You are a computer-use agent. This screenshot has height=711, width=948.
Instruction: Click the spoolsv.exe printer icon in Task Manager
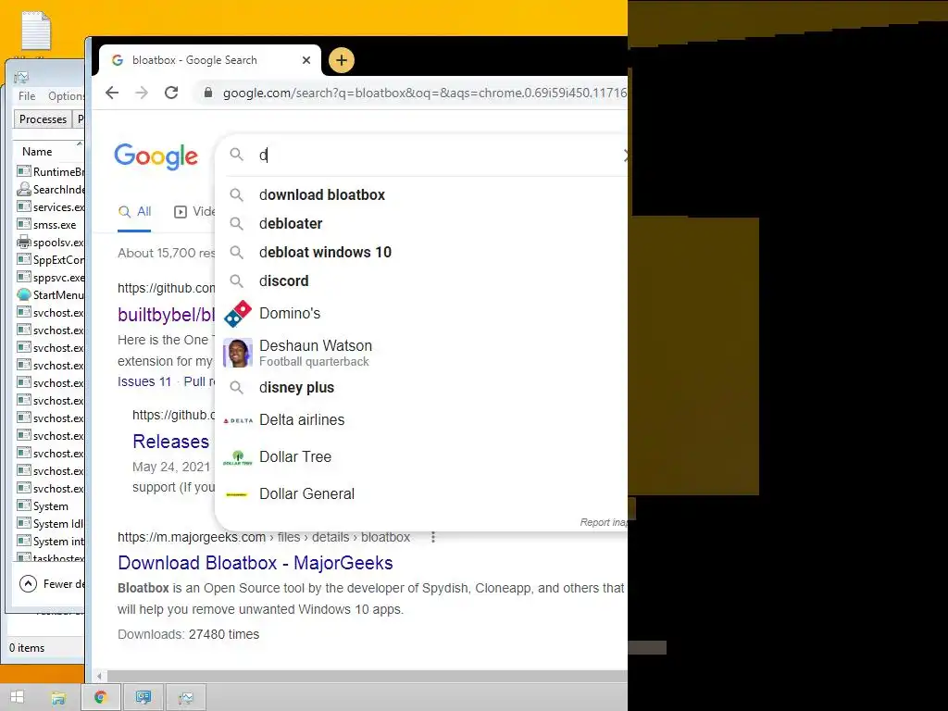click(x=24, y=242)
